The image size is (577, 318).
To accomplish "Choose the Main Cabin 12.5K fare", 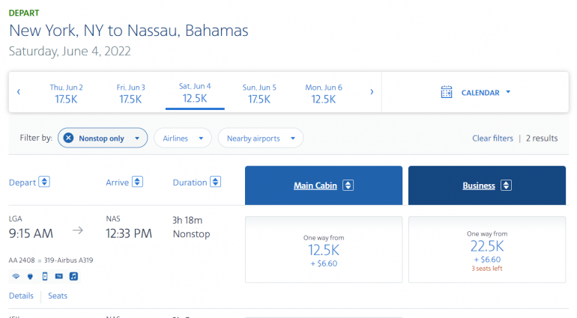I will (x=324, y=249).
